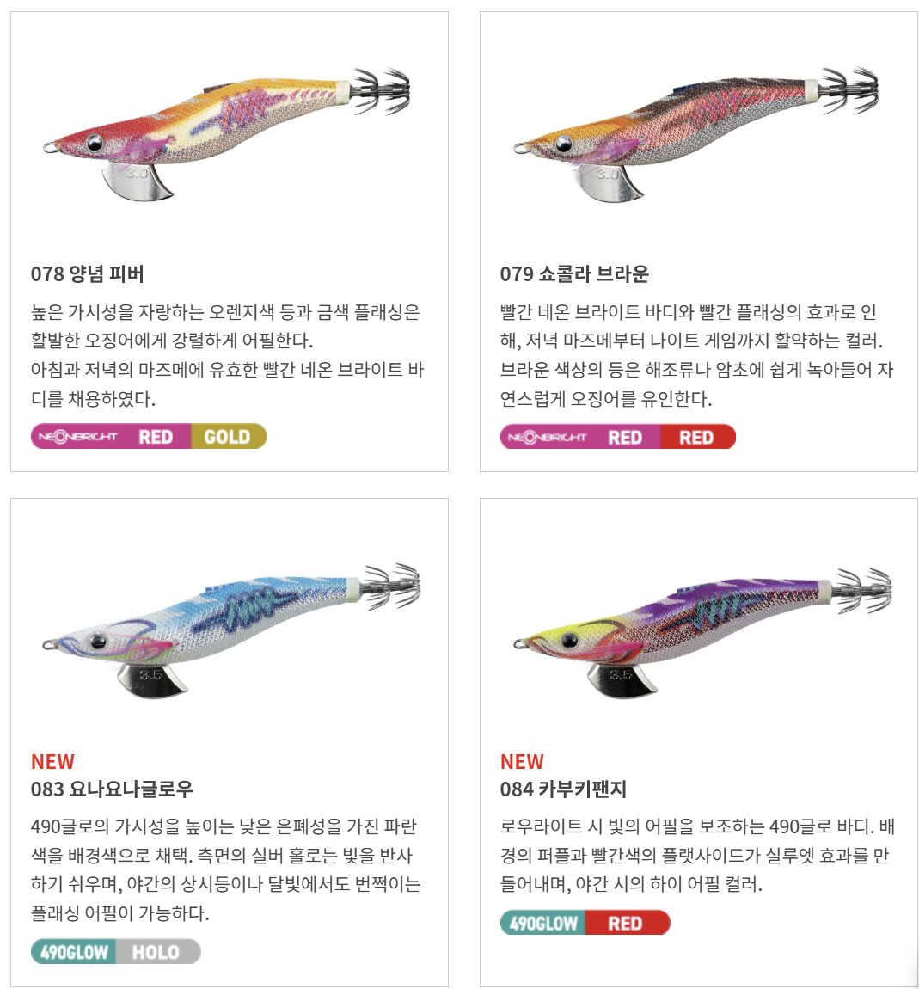Click the 078 description text
The width and height of the screenshot is (919, 989).
coord(228,355)
